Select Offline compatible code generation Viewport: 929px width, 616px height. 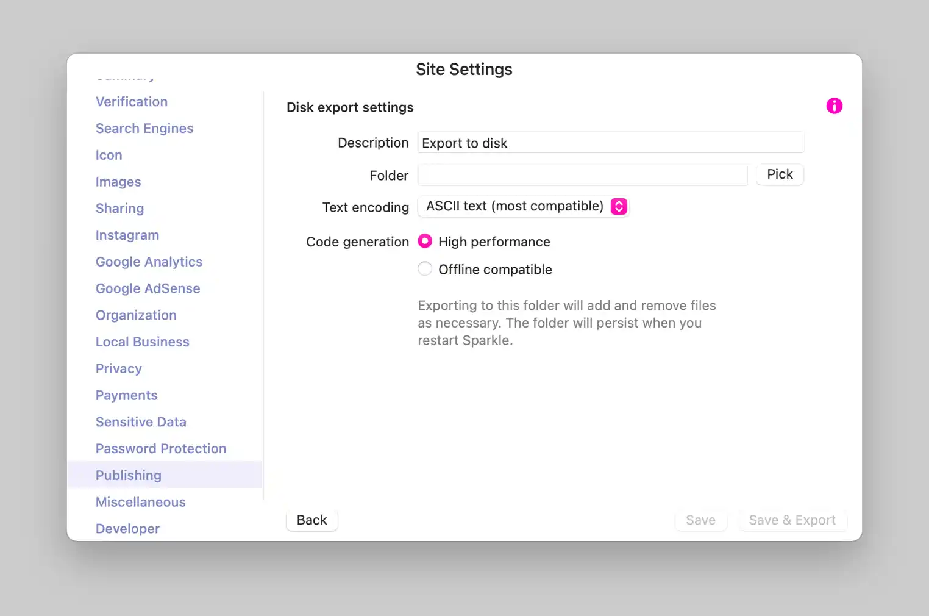coord(425,269)
